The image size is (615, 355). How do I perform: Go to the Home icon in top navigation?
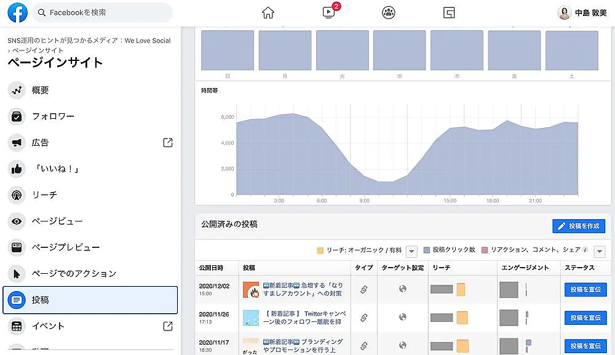point(268,12)
